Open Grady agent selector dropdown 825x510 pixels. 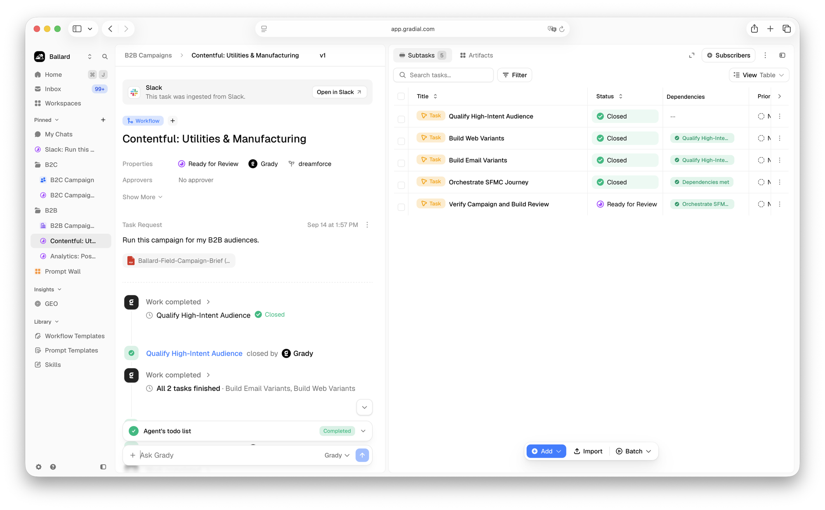[337, 455]
